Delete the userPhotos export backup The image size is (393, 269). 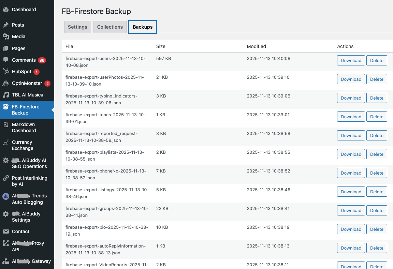pos(377,79)
